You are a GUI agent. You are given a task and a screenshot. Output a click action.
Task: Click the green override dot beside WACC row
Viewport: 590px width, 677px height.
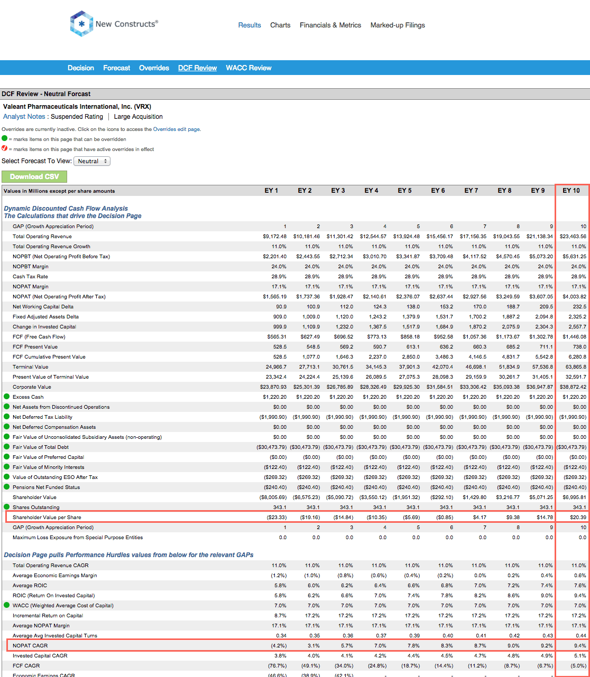click(x=6, y=605)
